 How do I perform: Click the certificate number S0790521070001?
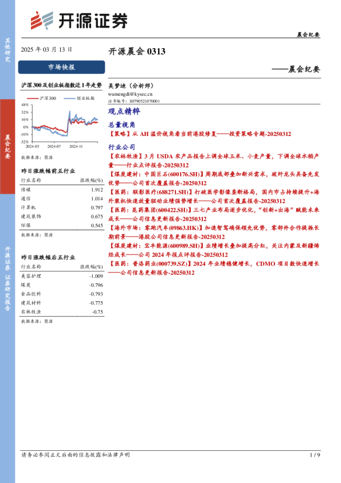pos(144,101)
